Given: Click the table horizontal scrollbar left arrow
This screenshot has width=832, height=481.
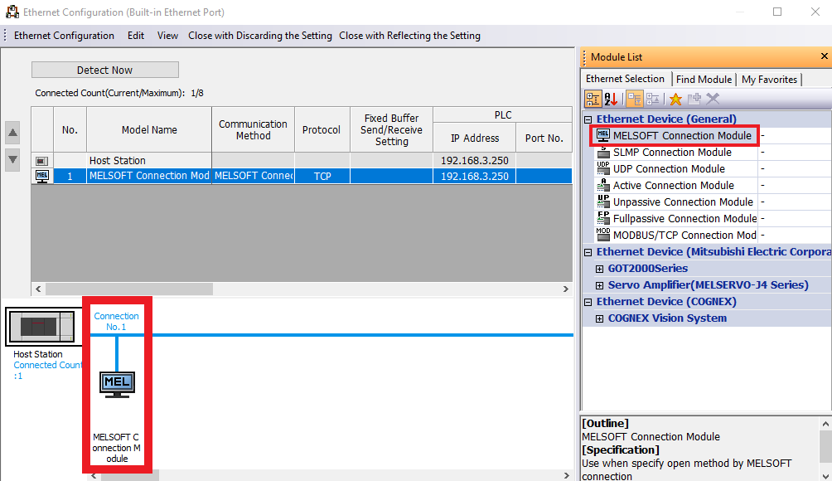Looking at the screenshot, I should 37,289.
